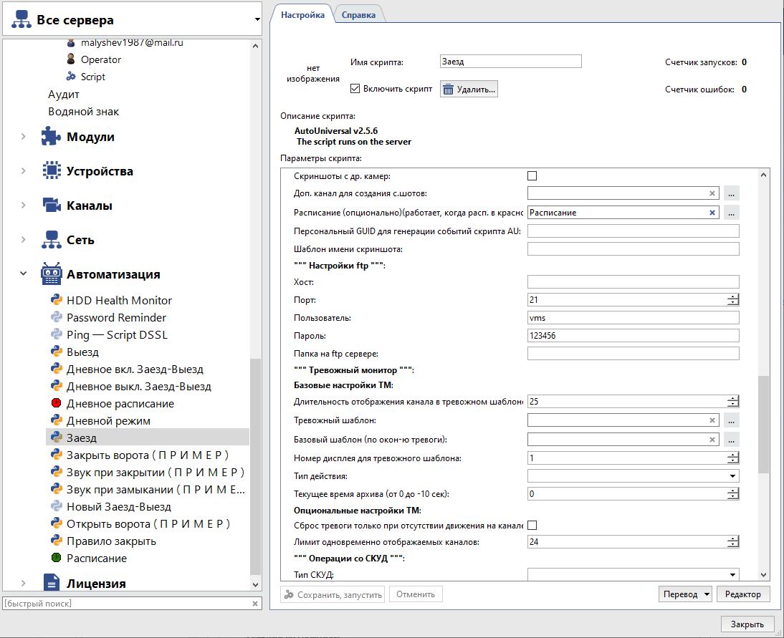Click red icon beside Дневное расписание
The height and width of the screenshot is (638, 784).
[57, 403]
